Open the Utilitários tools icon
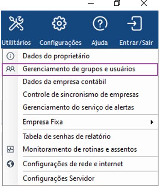Image resolution: width=159 pixels, height=187 pixels. click(16, 24)
